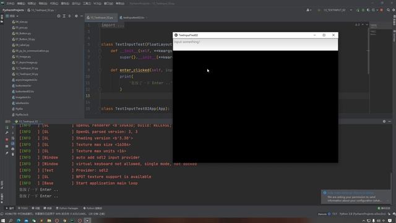Open Python Packages tool window
This screenshot has width=396, height=223.
click(67, 208)
